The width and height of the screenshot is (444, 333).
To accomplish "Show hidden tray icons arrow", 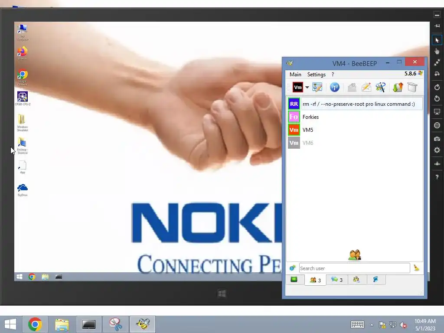I will coord(372,325).
